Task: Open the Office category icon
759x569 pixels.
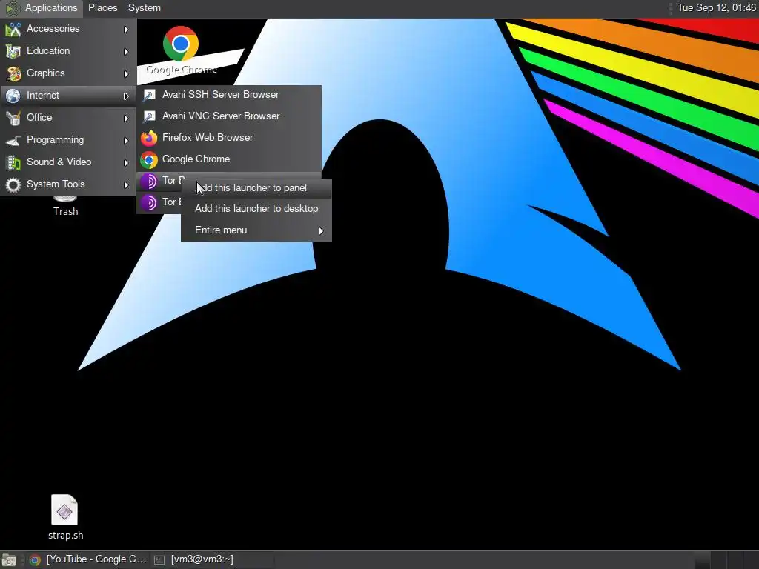Action: coord(13,118)
